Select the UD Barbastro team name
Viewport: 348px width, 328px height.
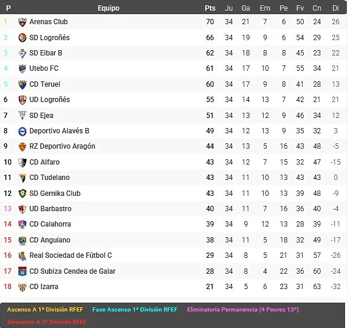[50, 209]
